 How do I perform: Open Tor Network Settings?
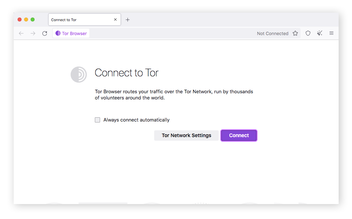coord(186,135)
